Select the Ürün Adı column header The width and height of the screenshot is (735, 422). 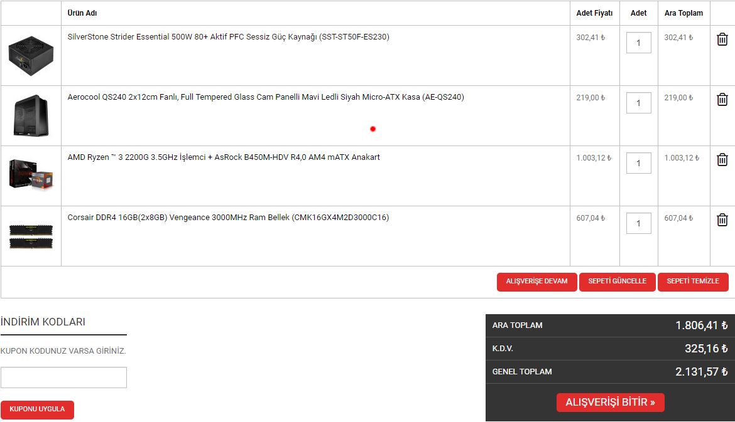pos(82,13)
